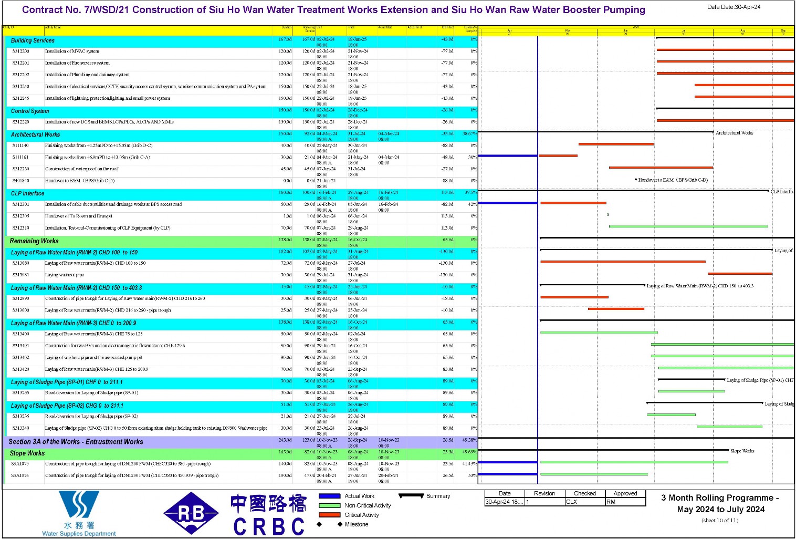Viewport: 796px width, 539px height.
Task: Click activity ID S313255
Action: (x=21, y=392)
